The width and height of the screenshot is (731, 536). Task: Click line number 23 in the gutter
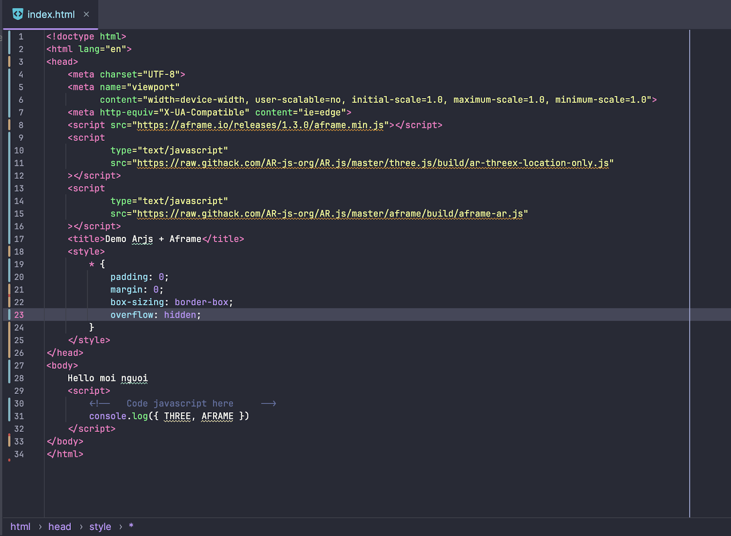[19, 315]
